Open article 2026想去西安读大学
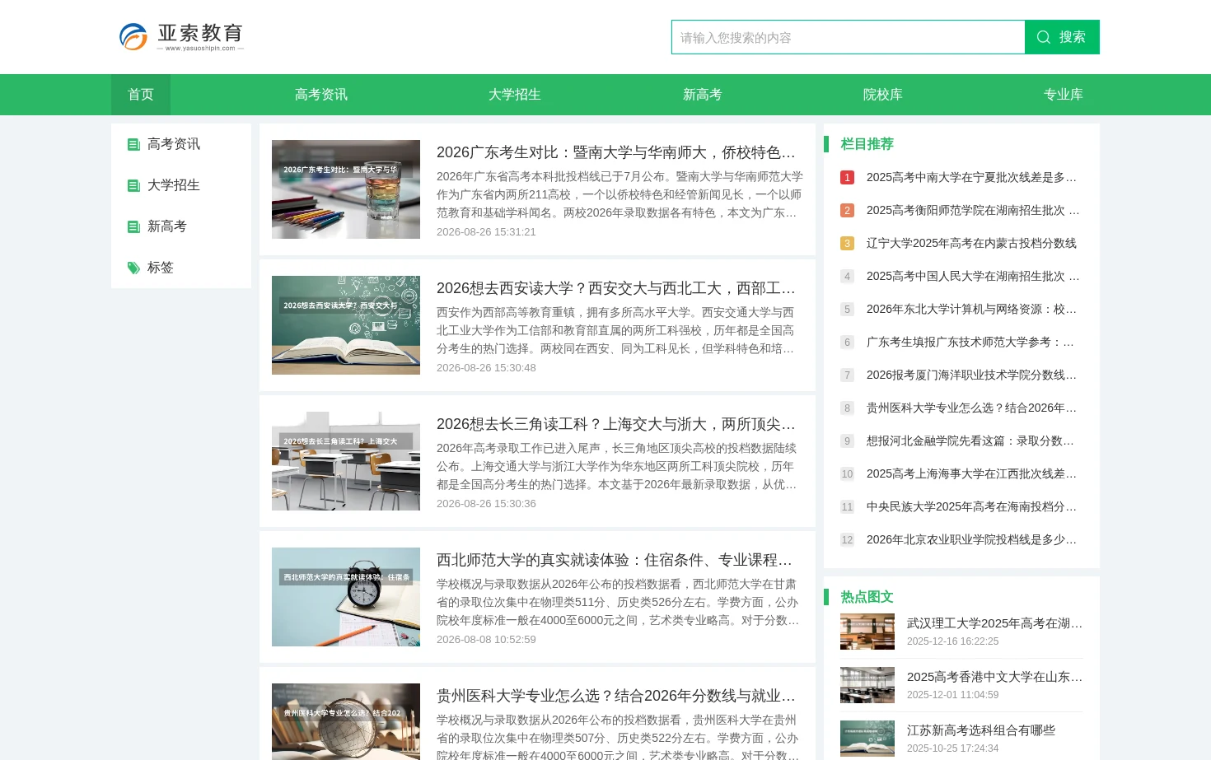Viewport: 1211px width, 760px height. point(616,288)
